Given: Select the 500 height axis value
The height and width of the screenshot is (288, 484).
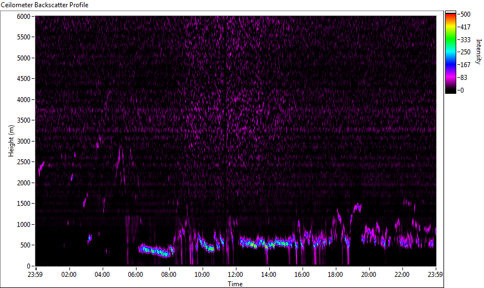Looking at the screenshot, I should (26, 245).
